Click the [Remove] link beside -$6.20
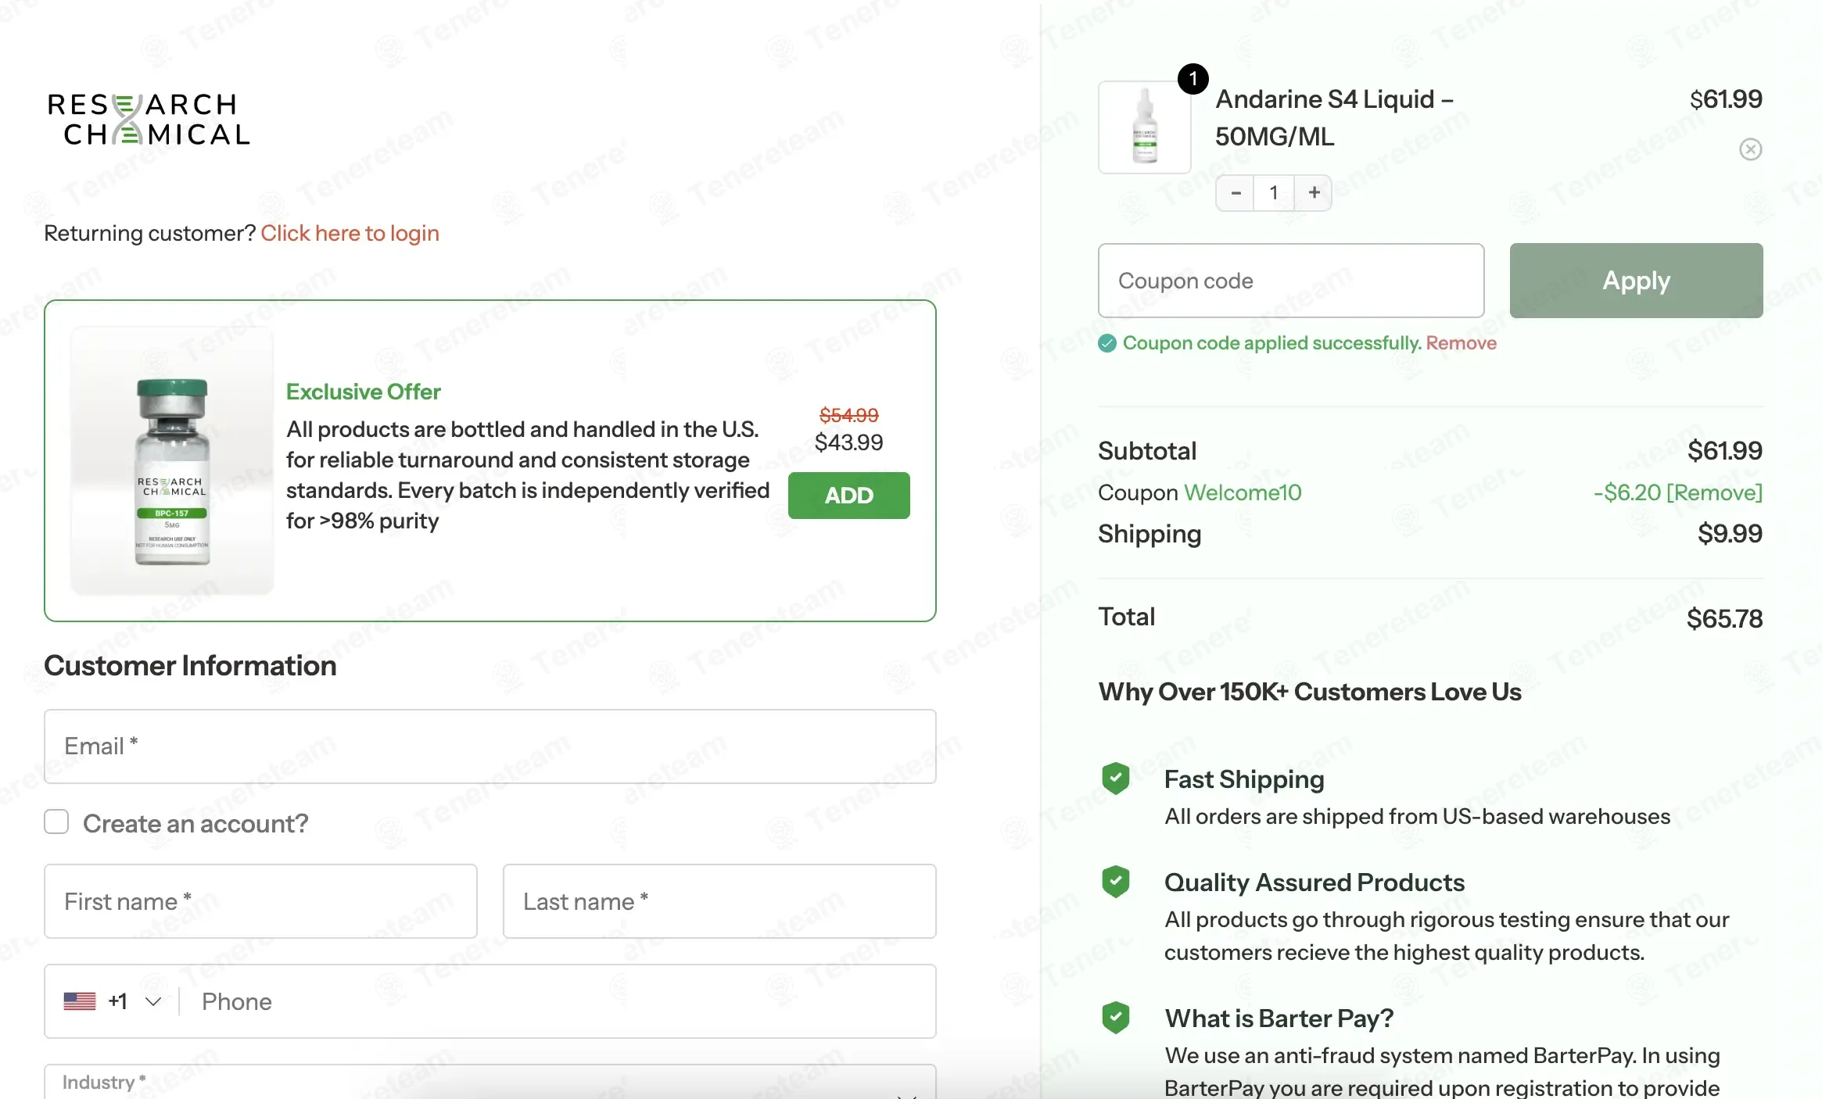Screen dimensions: 1822x1099 1715,492
